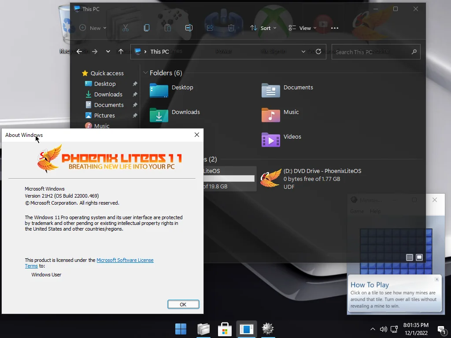Go up one level with the up arrow
This screenshot has height=338, width=451.
tap(121, 51)
